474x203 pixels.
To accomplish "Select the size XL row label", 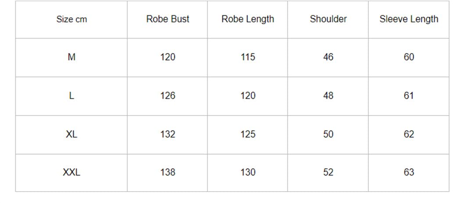I will coord(72,134).
